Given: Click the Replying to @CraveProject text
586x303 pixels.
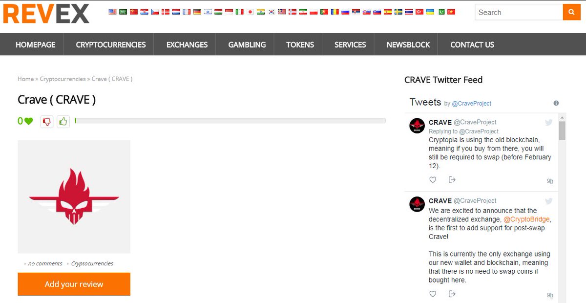Looking at the screenshot, I should (x=463, y=131).
